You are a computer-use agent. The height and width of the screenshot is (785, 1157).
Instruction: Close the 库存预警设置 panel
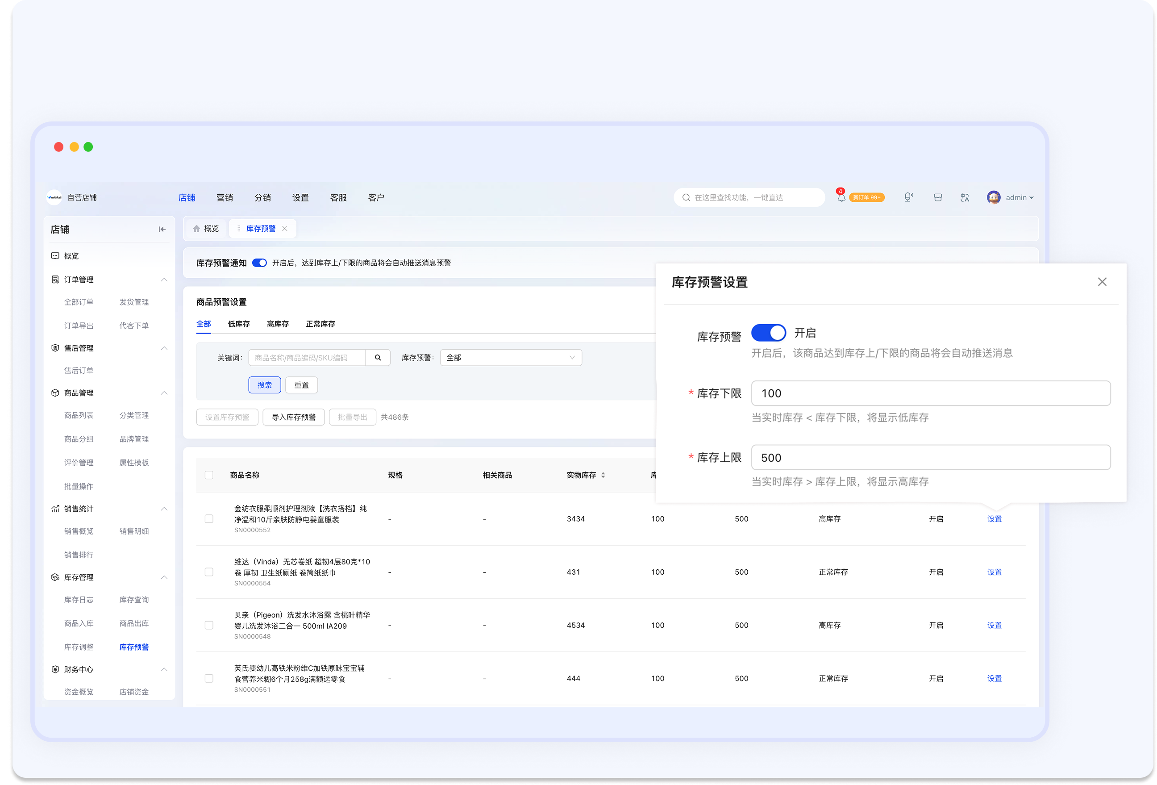click(x=1102, y=282)
